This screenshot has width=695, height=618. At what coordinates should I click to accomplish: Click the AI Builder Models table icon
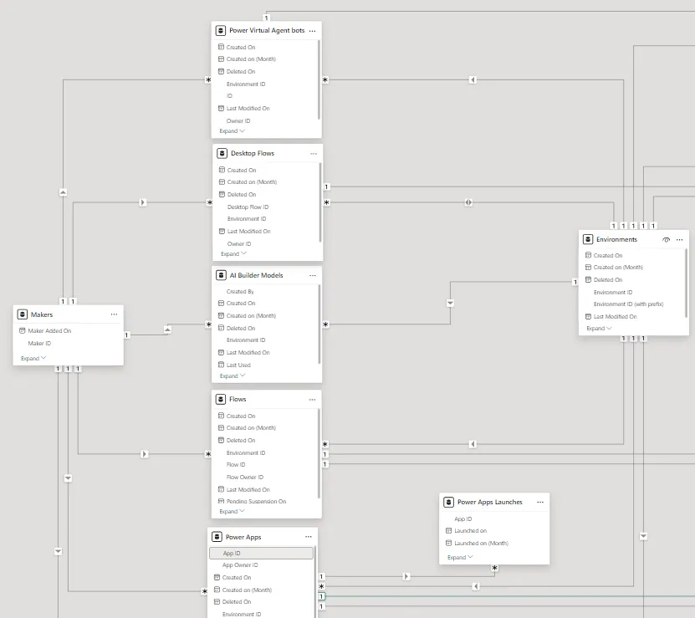pos(221,275)
